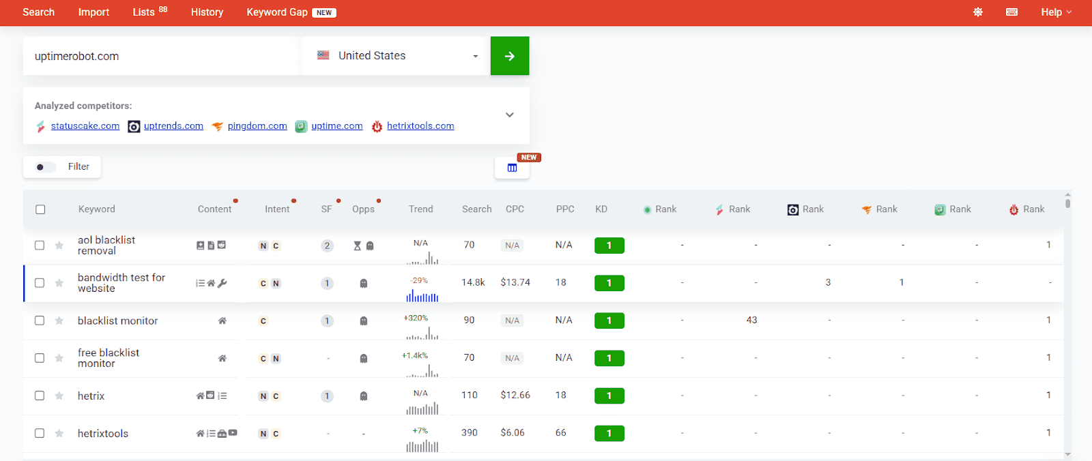Image resolution: width=1092 pixels, height=461 pixels.
Task: Open the uptrends.com competitor link
Action: tap(173, 126)
